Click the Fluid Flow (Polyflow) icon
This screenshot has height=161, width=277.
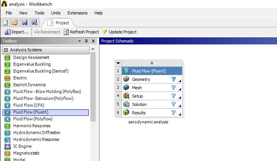(x=7, y=119)
